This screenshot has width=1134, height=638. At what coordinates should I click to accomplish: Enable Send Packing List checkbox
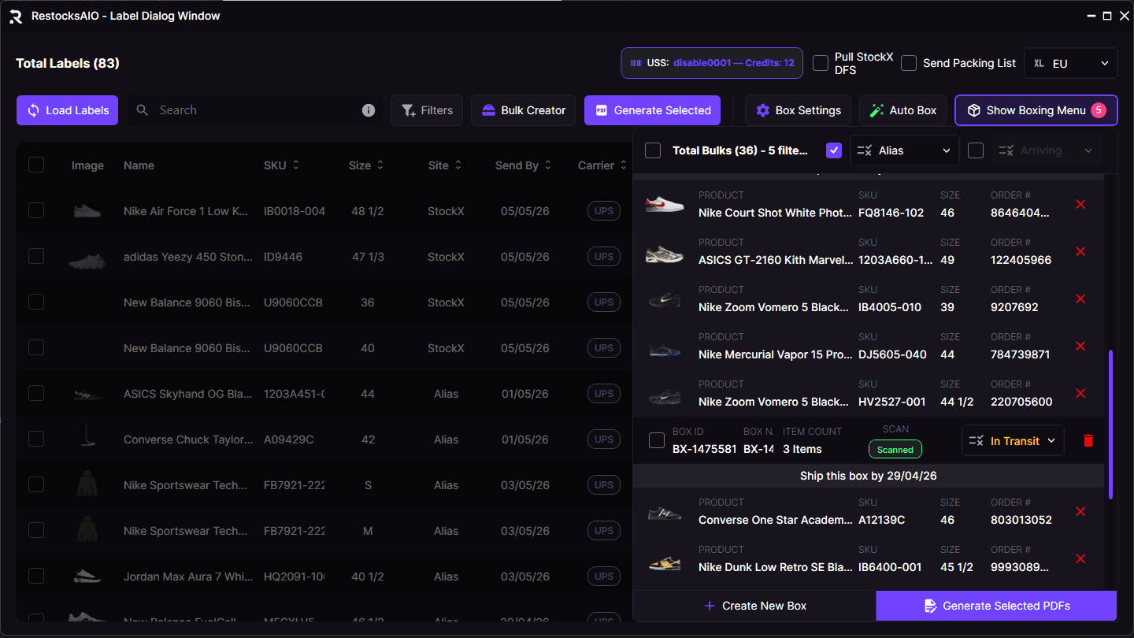[x=909, y=63]
